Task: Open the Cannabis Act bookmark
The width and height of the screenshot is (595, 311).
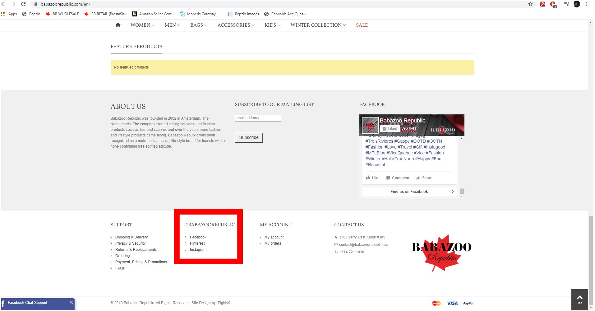Action: (x=285, y=14)
